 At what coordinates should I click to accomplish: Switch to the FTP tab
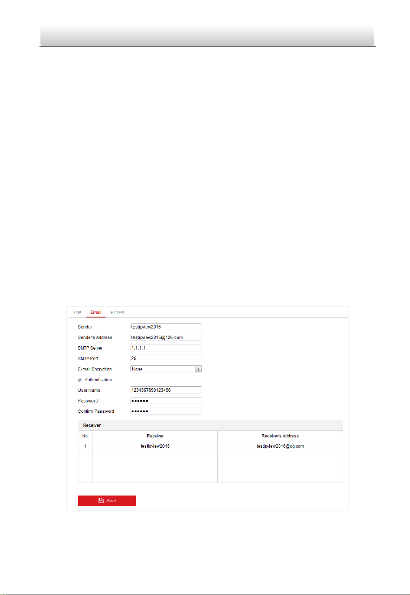(x=77, y=312)
